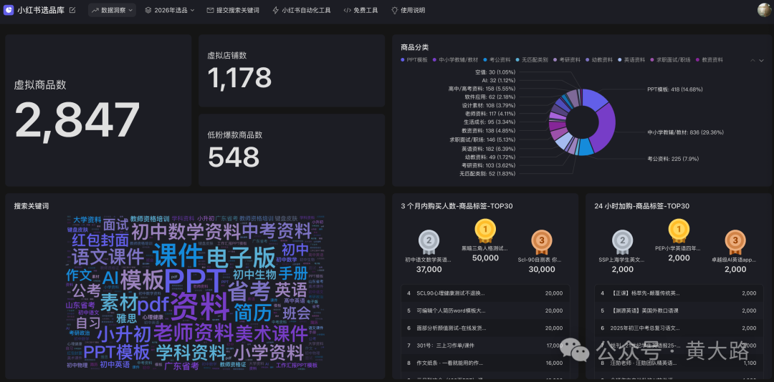Click 美术课件 in the keyword cloud
Screen dimensions: 774x382
[x=272, y=333]
